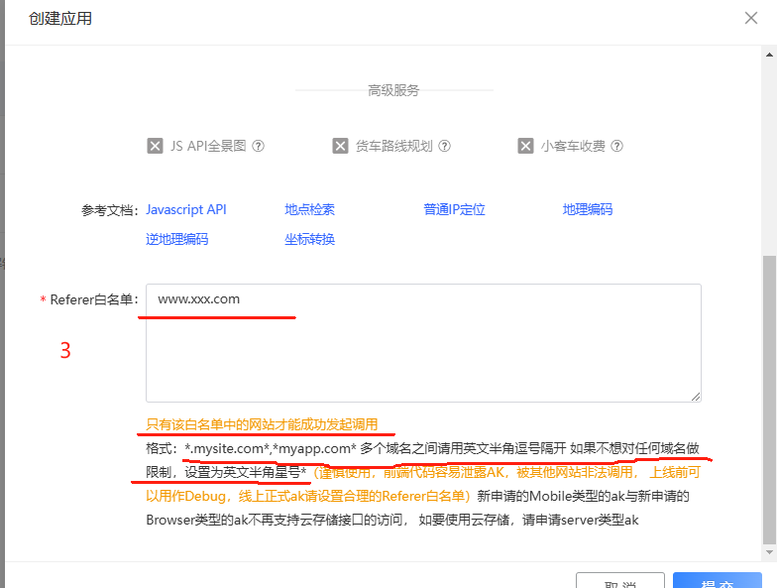Image resolution: width=777 pixels, height=588 pixels.
Task: Open the Javascript API reference link
Action: (186, 209)
